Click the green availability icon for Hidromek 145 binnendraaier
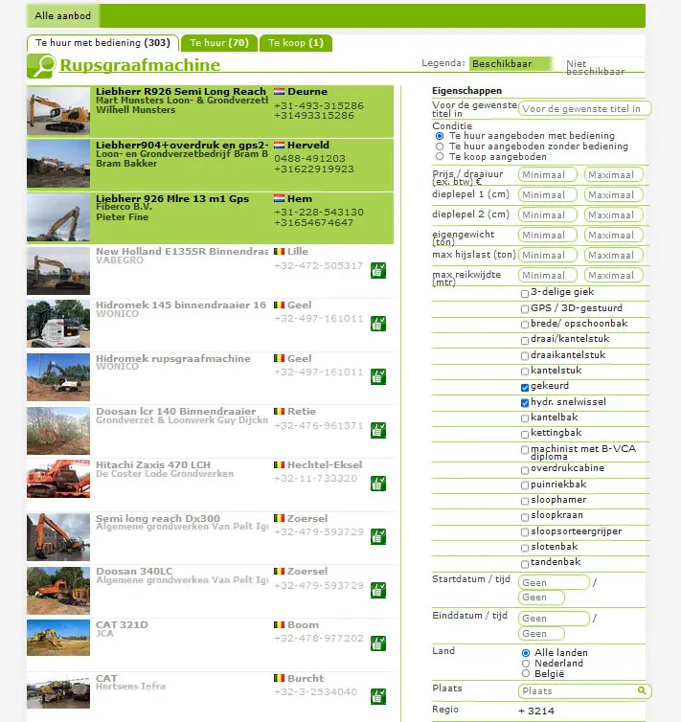The image size is (681, 722). pyautogui.click(x=378, y=324)
